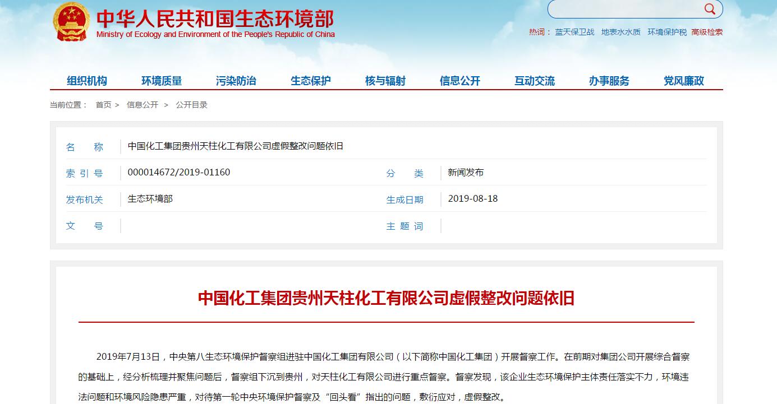Click the 热词 label
777x404 pixels.
540,32
